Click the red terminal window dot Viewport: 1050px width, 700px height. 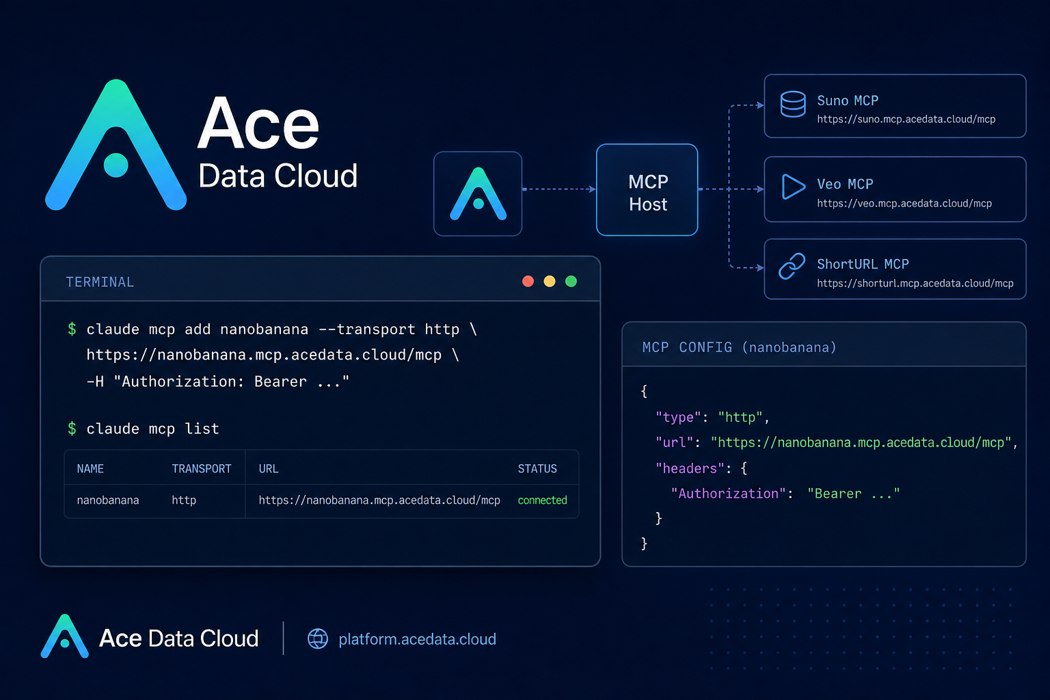[528, 281]
